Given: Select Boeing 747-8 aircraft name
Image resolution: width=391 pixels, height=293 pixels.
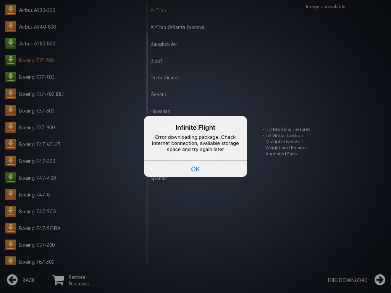Looking at the screenshot, I should 34,195.
